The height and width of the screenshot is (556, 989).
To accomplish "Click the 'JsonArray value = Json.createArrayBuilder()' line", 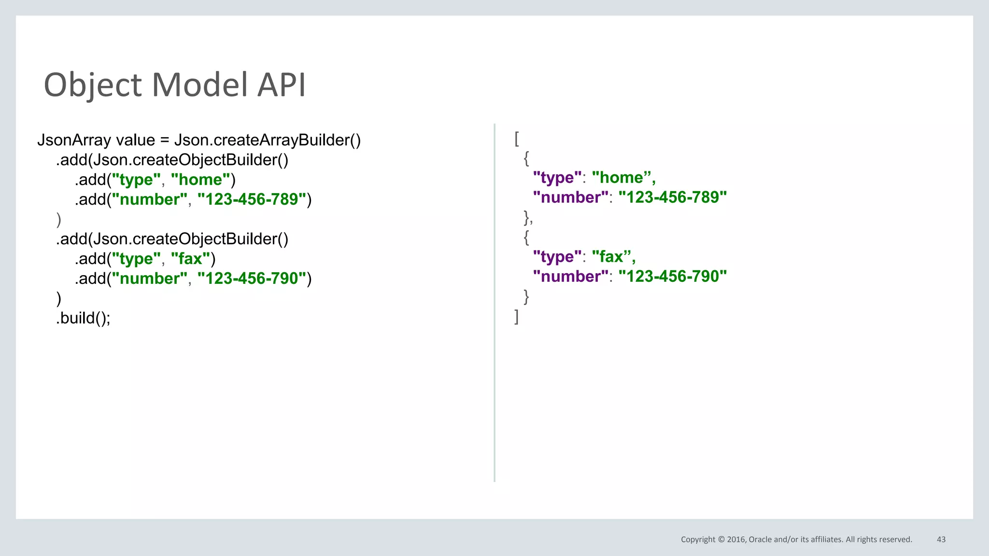I will [199, 140].
